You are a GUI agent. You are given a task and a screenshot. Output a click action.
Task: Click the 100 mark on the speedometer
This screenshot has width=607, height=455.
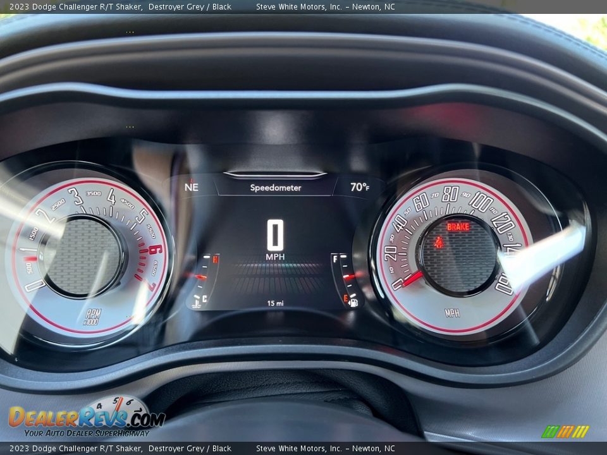click(x=481, y=202)
